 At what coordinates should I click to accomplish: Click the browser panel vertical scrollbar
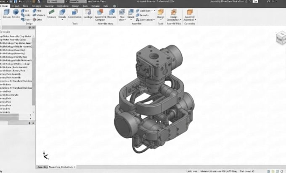click(x=33, y=71)
